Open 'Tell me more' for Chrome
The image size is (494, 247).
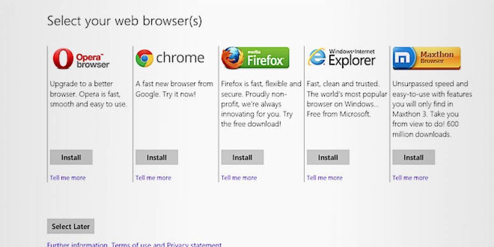click(154, 178)
